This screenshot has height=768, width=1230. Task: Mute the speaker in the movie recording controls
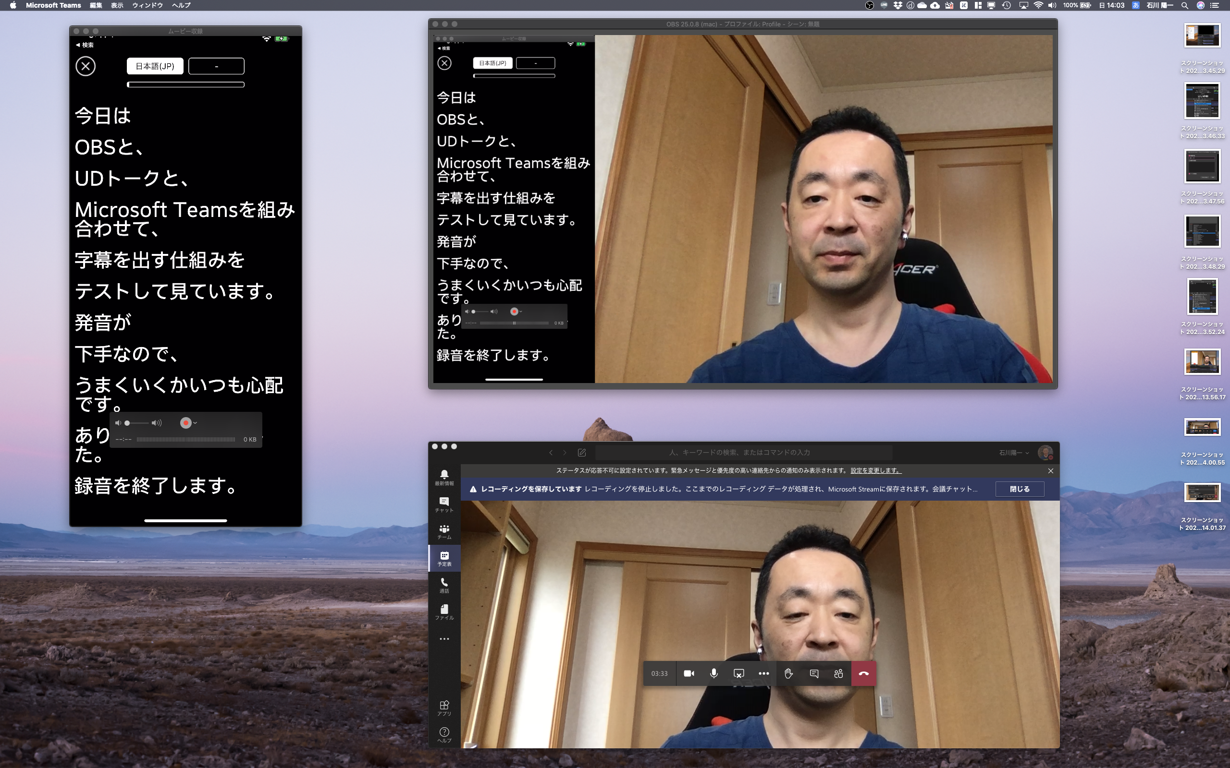pos(119,422)
